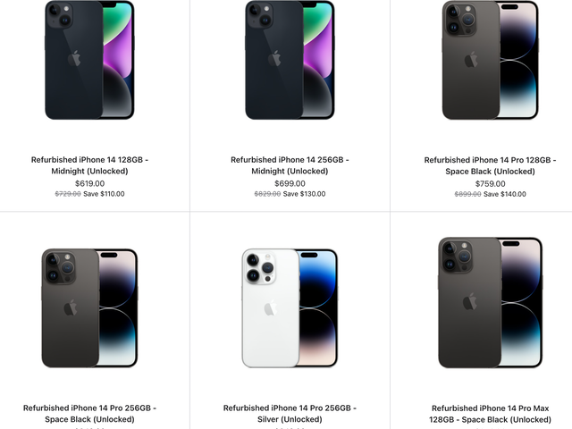Viewport: 572px width, 429px height.
Task: Open the Refurbished iPhone 14 Pro 128GB Space Black link
Action: coord(491,165)
